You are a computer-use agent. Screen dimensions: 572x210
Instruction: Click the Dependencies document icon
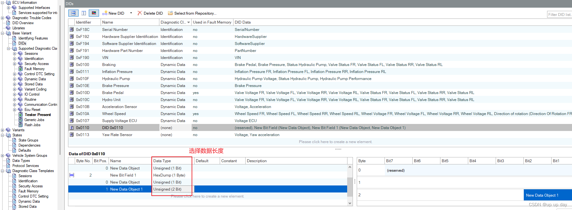(14, 145)
